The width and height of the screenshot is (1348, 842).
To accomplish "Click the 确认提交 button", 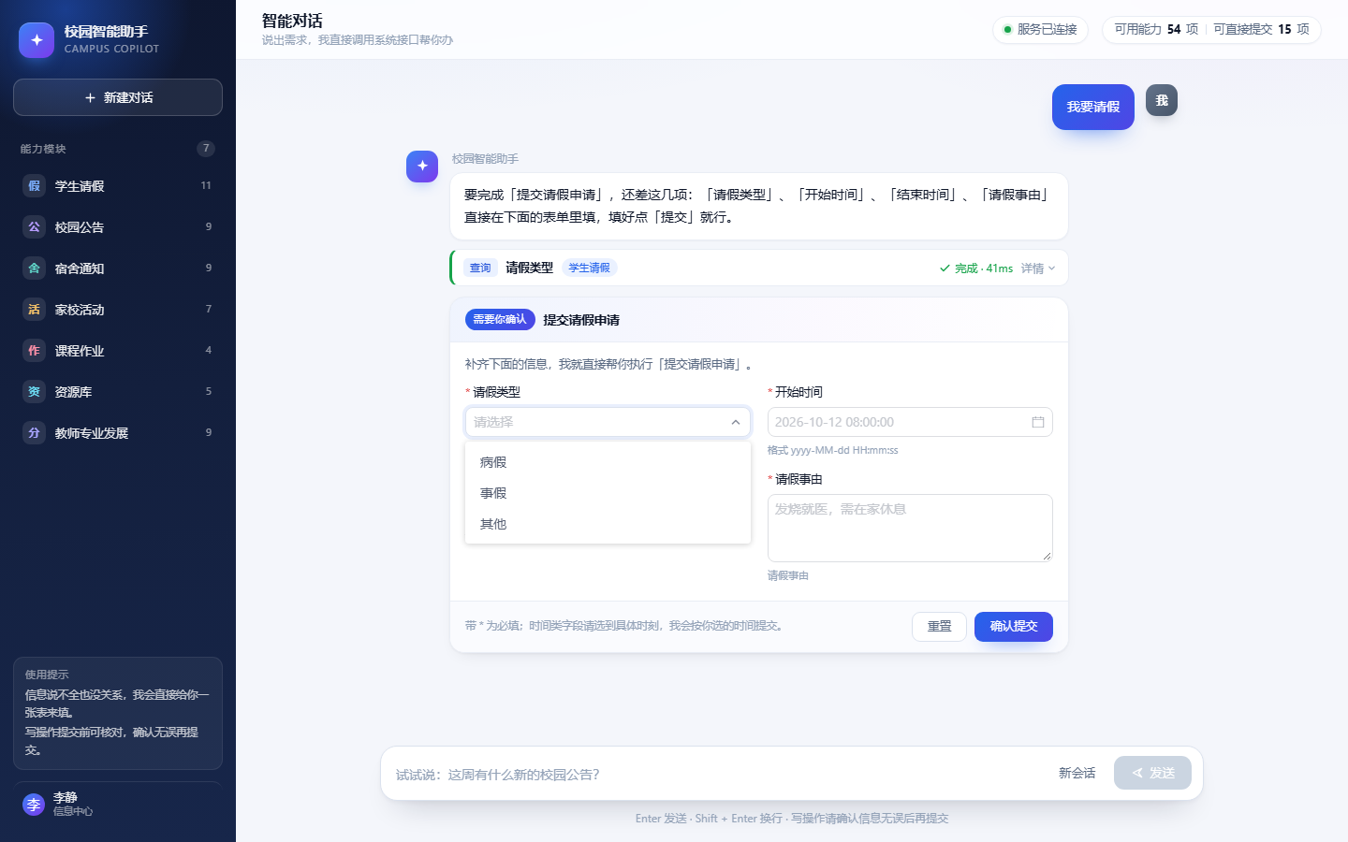I will (x=1014, y=627).
